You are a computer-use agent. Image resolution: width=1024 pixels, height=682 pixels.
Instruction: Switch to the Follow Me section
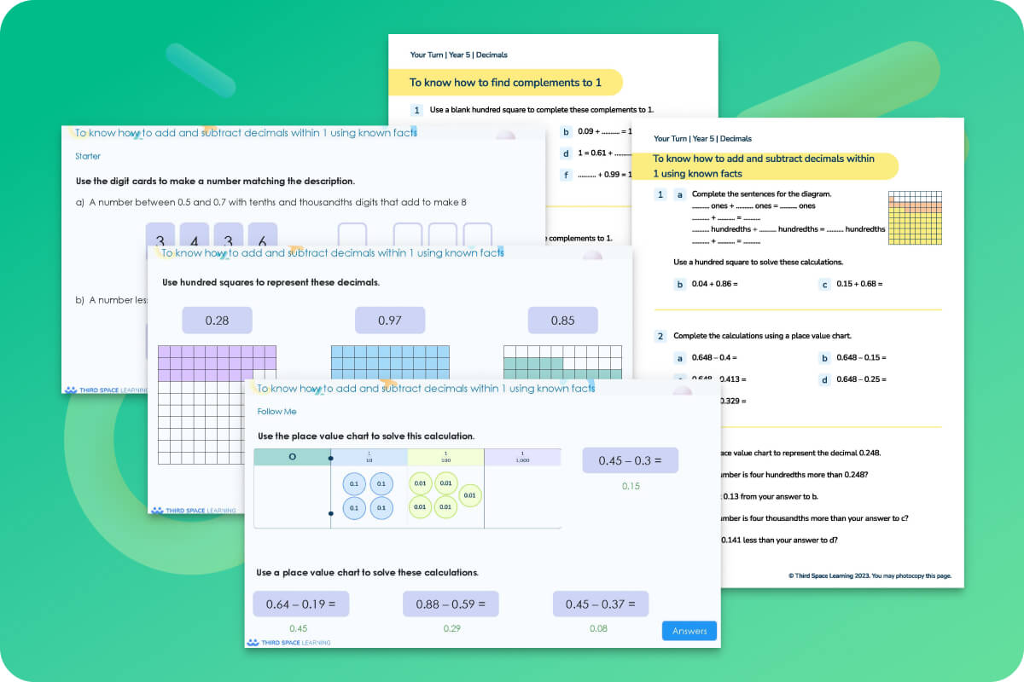[276, 411]
